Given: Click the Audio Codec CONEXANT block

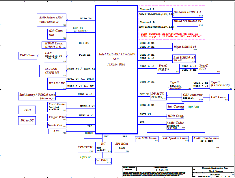Looking at the screenshot, I should [x=176, y=125].
